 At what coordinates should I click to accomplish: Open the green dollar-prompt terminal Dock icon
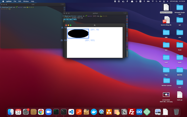[x=56, y=112]
